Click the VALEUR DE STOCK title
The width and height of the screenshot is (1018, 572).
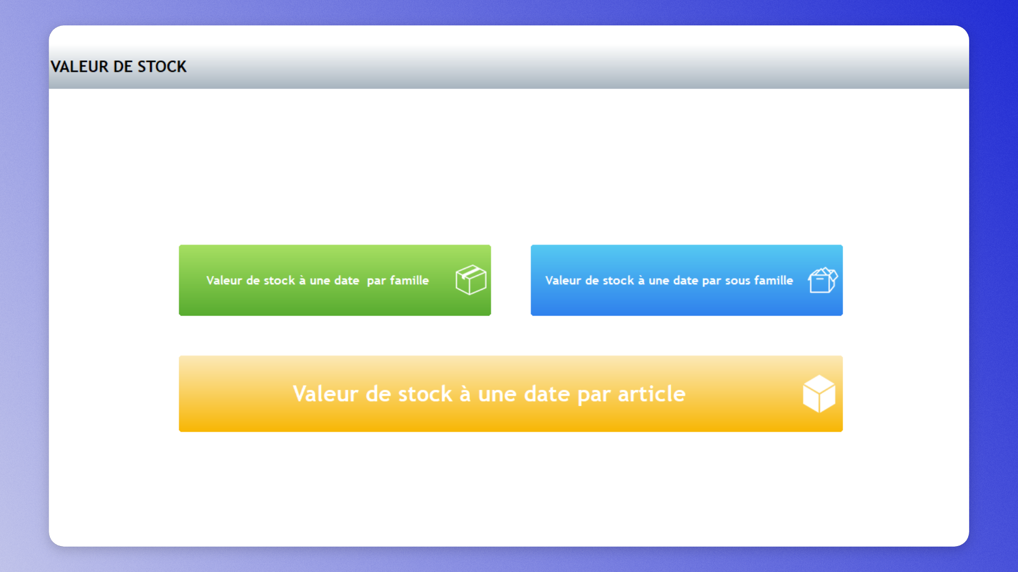(x=118, y=67)
